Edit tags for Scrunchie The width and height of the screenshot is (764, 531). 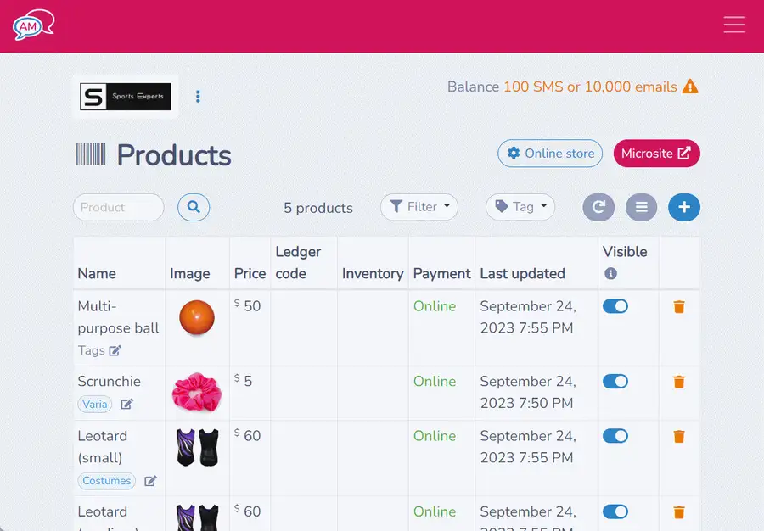(x=126, y=404)
